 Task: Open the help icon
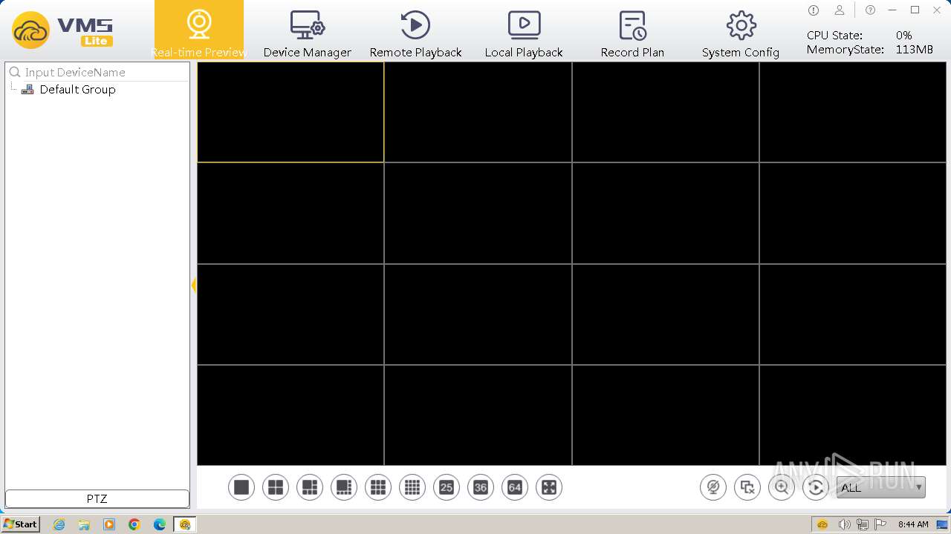870,10
